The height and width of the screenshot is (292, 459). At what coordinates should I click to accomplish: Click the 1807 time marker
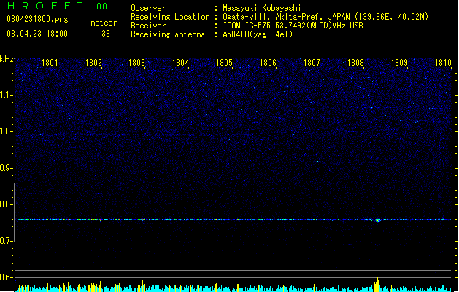tap(312, 63)
